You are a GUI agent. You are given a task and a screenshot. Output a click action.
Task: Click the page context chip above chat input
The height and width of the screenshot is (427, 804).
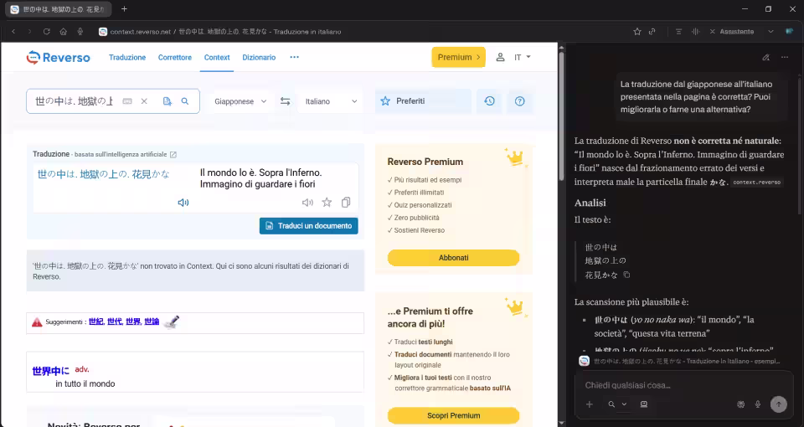[680, 361]
